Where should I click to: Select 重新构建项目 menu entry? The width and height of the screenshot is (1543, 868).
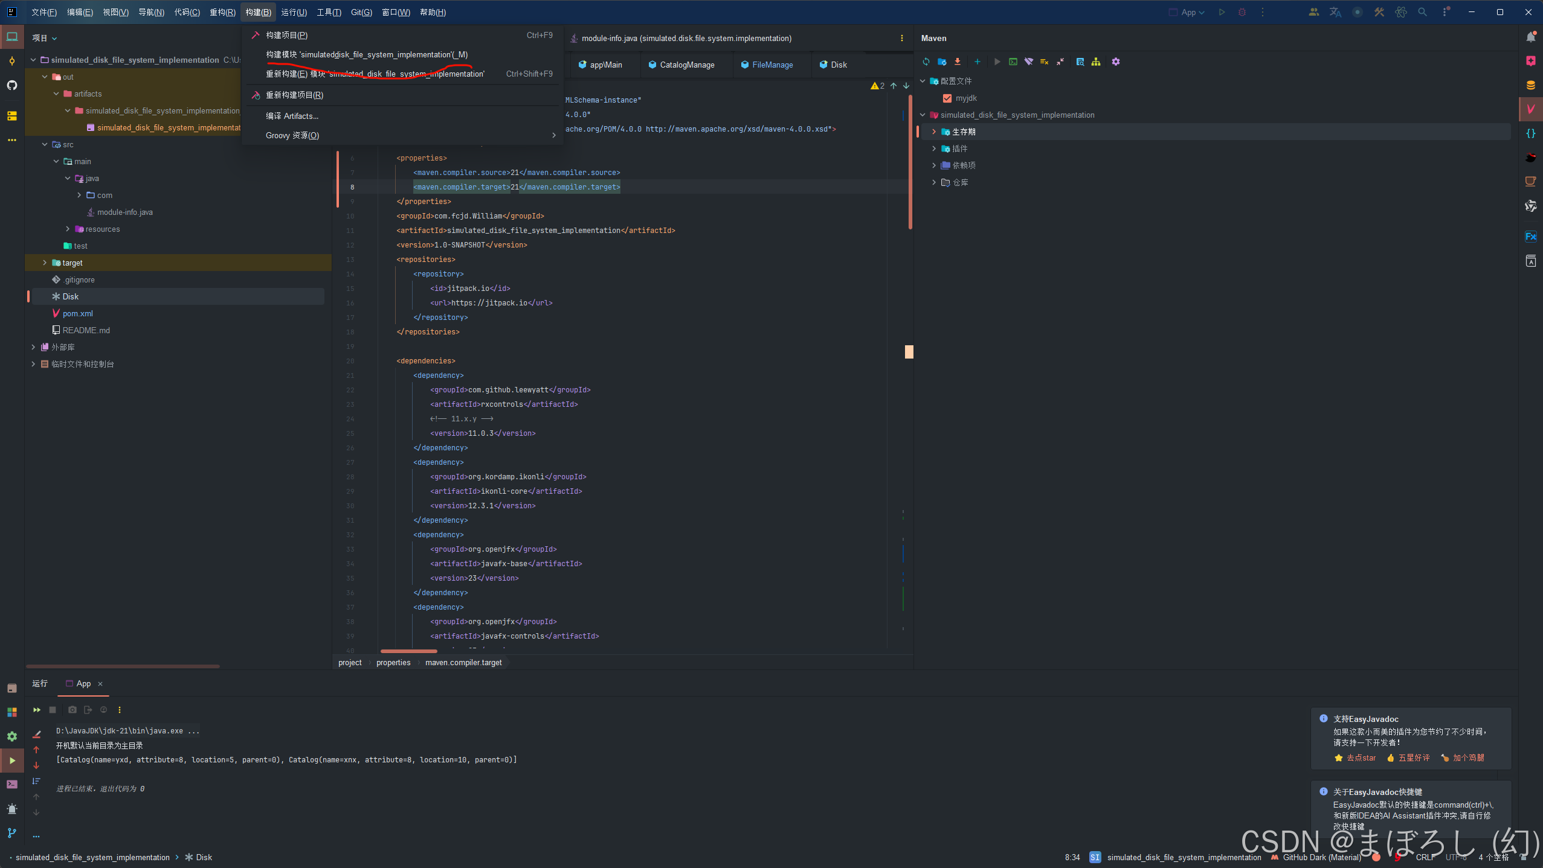[294, 95]
